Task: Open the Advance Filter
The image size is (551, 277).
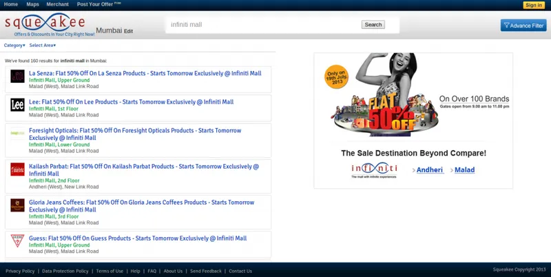Action: click(x=523, y=25)
